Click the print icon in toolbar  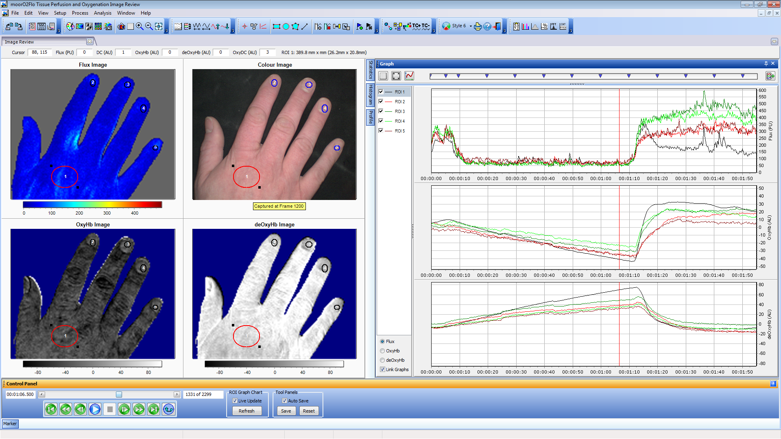coord(478,26)
